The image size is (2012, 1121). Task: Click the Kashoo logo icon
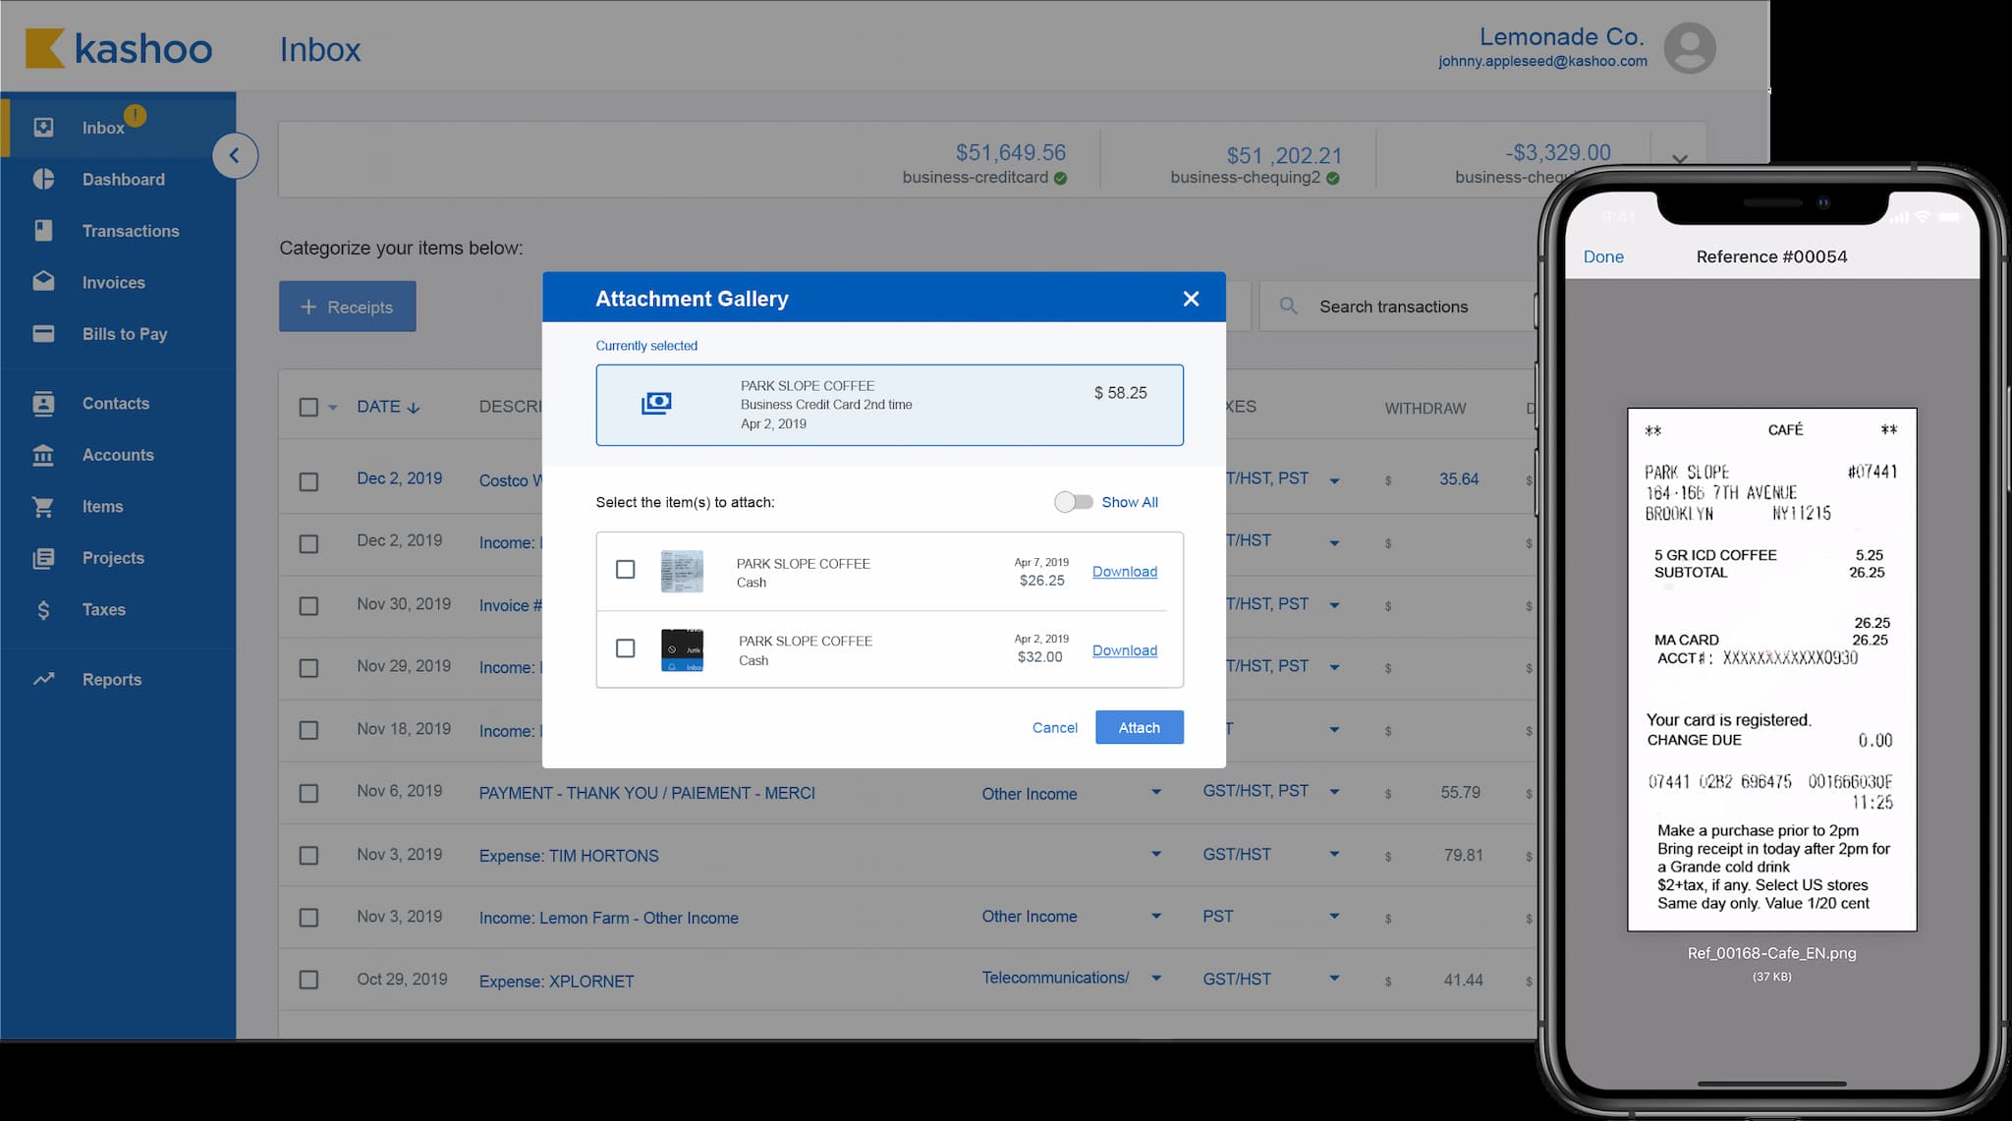click(x=45, y=49)
